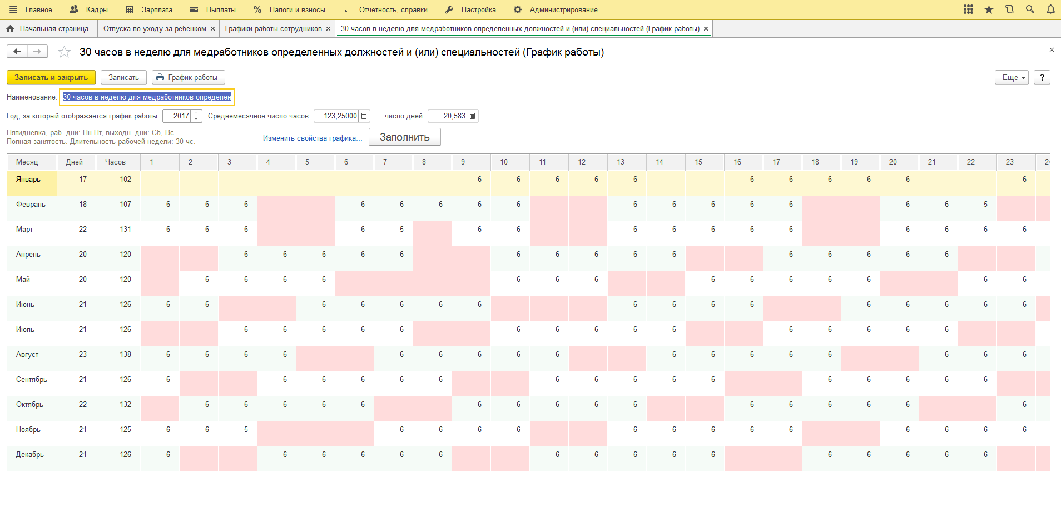
Task: Increase the schedule year with stepper
Action: [x=196, y=113]
